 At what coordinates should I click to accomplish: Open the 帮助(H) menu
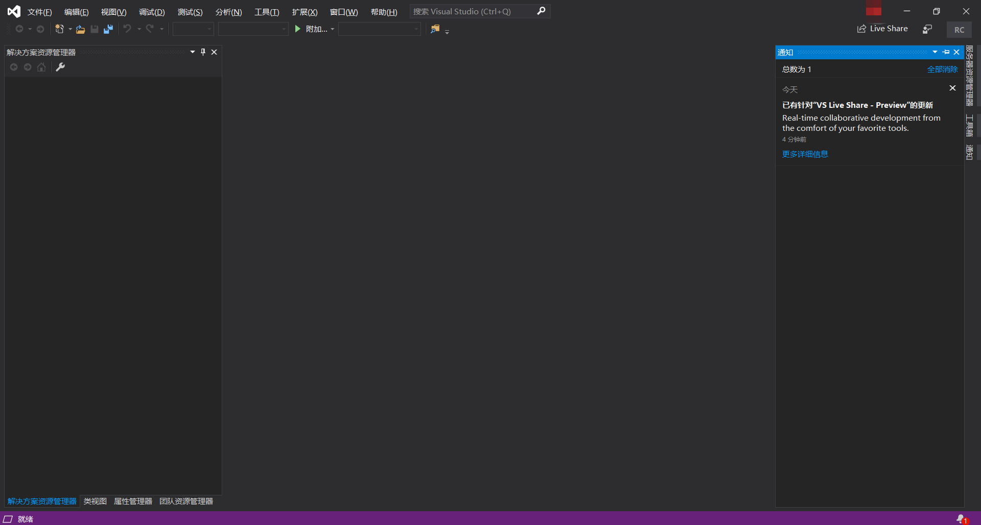(x=384, y=12)
